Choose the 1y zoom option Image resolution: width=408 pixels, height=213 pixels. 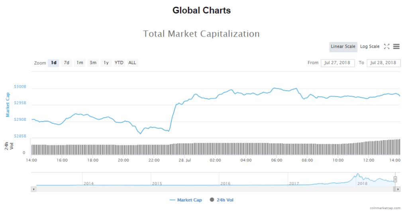click(x=106, y=63)
